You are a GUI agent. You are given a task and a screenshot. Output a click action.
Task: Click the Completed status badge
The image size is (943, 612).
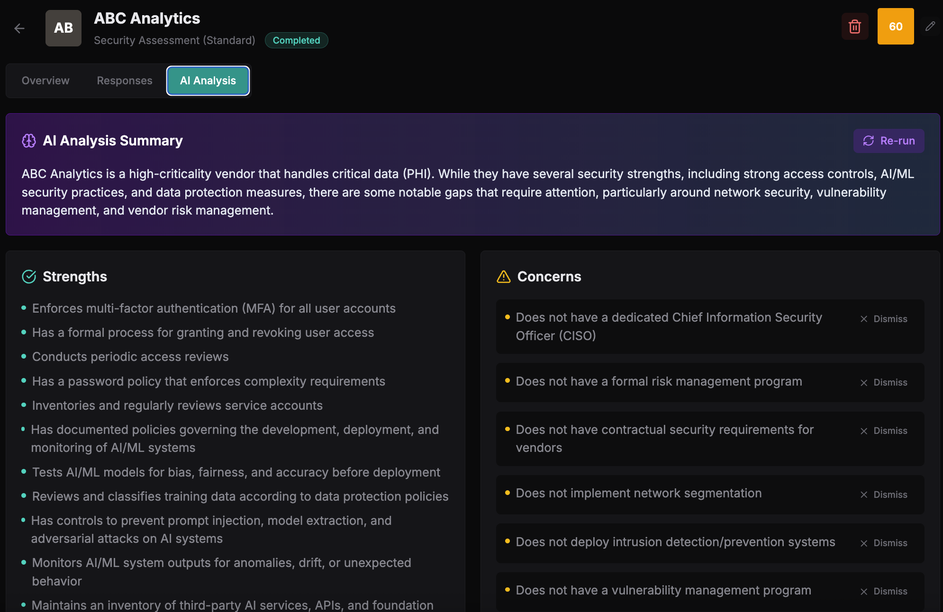point(296,40)
